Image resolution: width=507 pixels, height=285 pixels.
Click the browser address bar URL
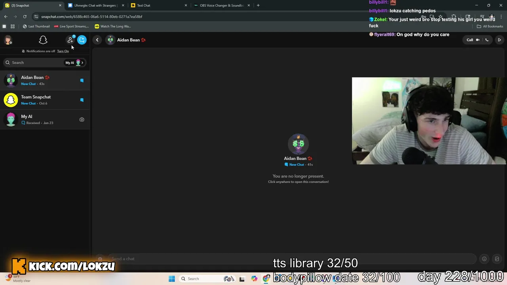point(91,17)
